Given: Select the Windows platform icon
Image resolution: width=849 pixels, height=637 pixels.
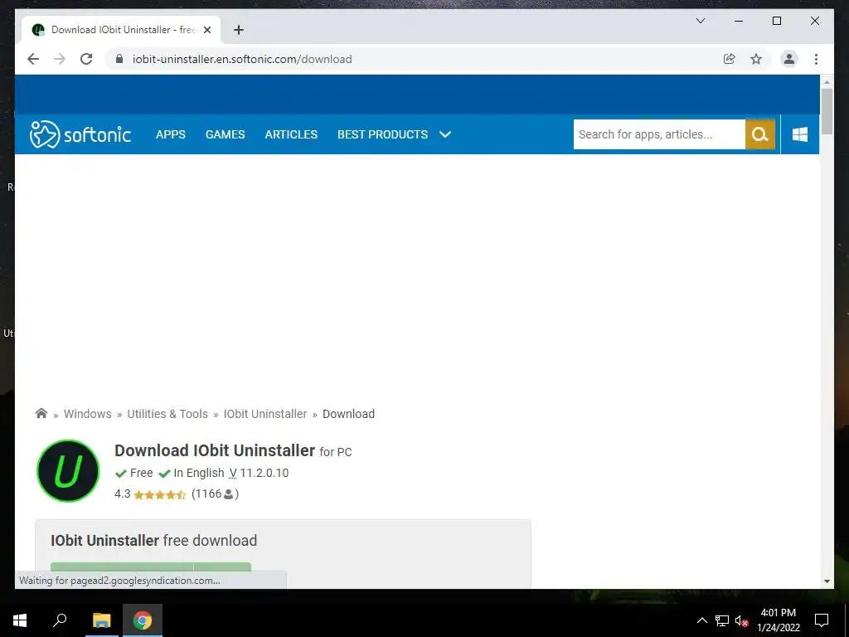Looking at the screenshot, I should tap(800, 134).
